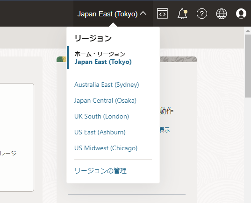Switch to Japan Central (Osaka) region

[105, 100]
